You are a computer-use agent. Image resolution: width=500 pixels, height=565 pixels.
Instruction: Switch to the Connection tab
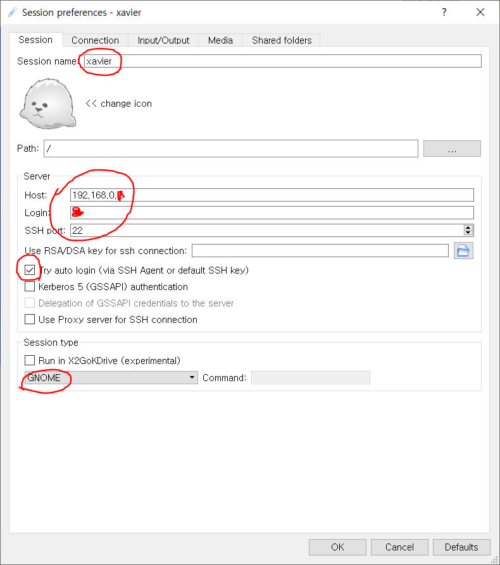coord(95,40)
